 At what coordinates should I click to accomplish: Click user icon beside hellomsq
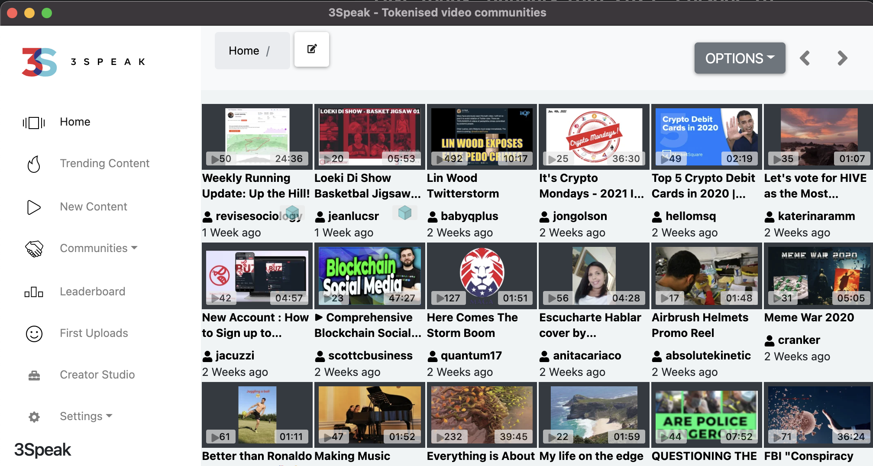[x=657, y=217]
